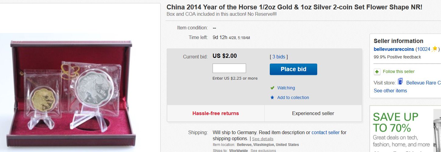Click the yellow feedback star icon

click(435, 49)
